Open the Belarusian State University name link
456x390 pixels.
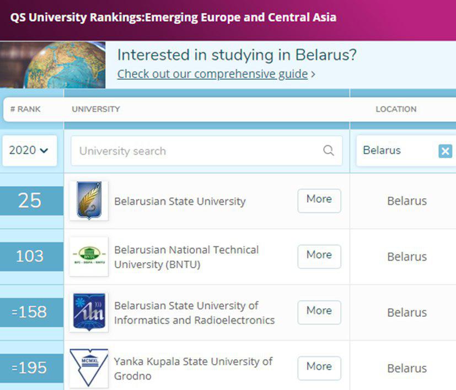(180, 201)
